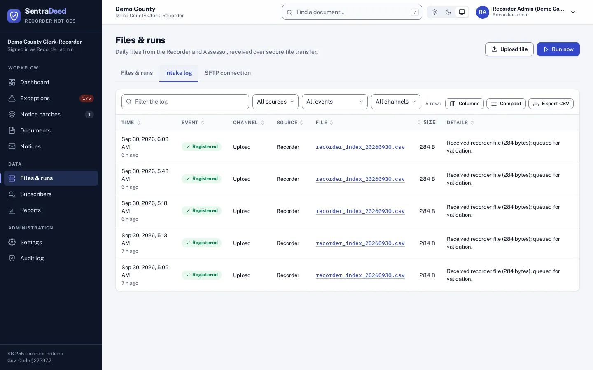The image size is (593, 370).
Task: Select Files & runs in the sidebar
Action: click(51, 178)
